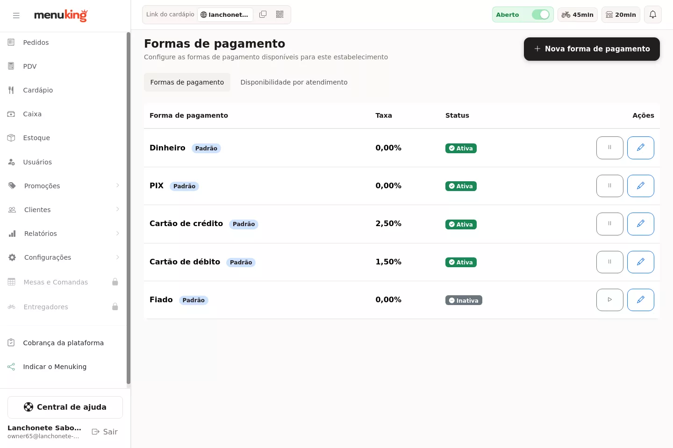Toggle the Aberto store status switch

click(x=541, y=14)
